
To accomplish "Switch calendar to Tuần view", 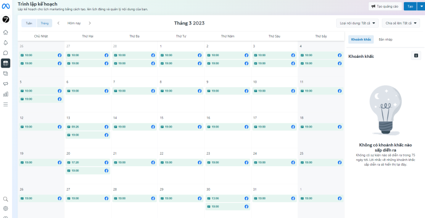I will coord(29,23).
